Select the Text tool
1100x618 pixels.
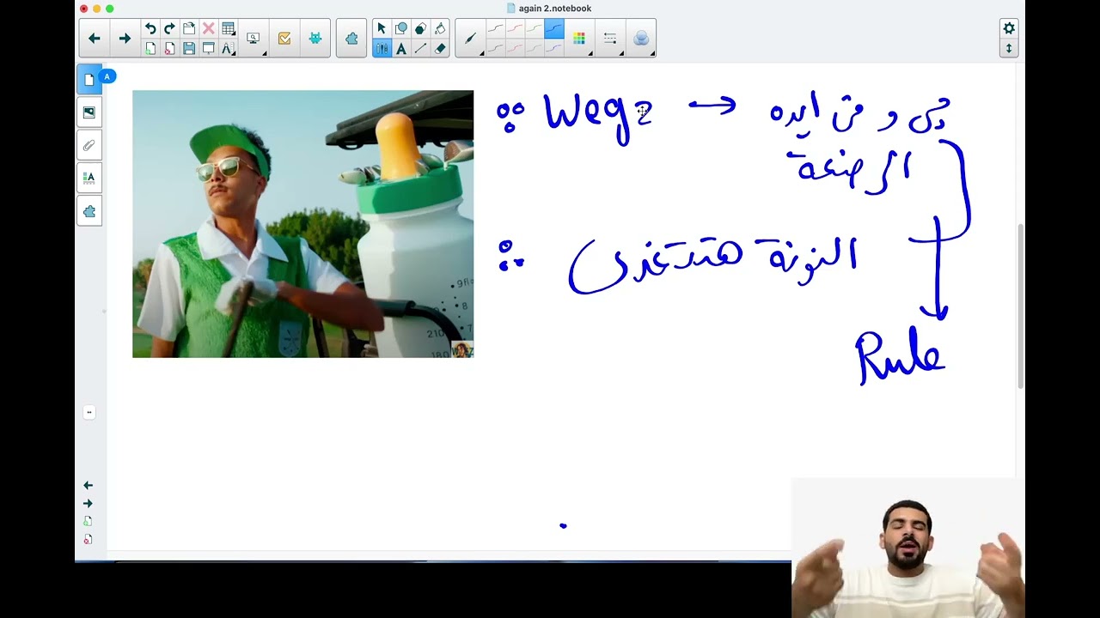click(401, 48)
